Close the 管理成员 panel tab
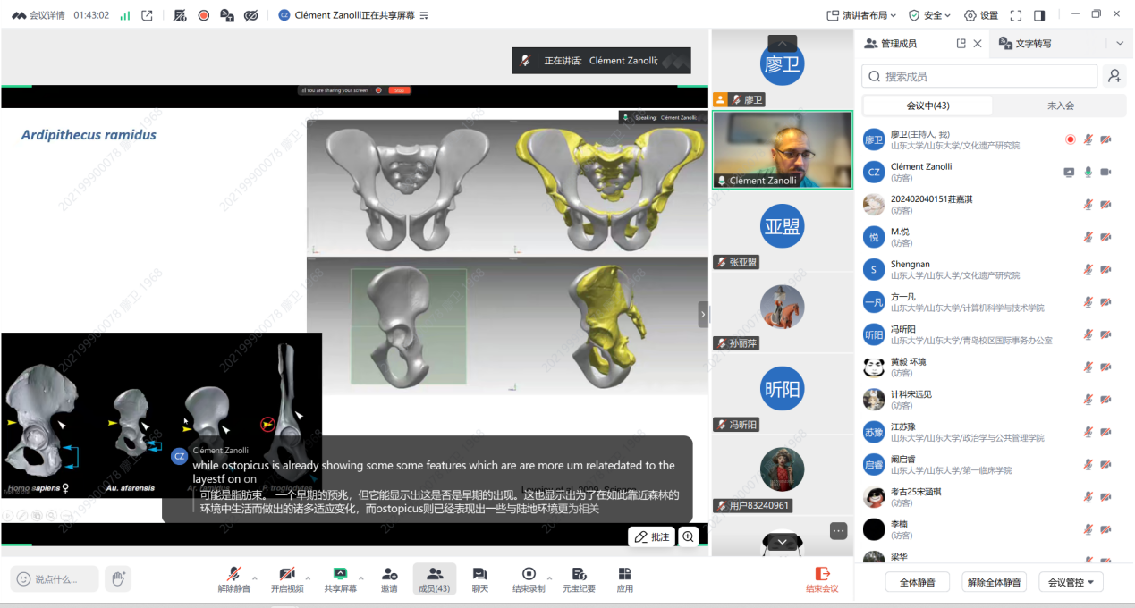This screenshot has height=608, width=1135. (978, 43)
